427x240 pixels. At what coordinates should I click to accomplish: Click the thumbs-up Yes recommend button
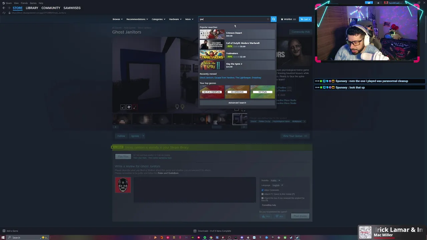[266, 216]
